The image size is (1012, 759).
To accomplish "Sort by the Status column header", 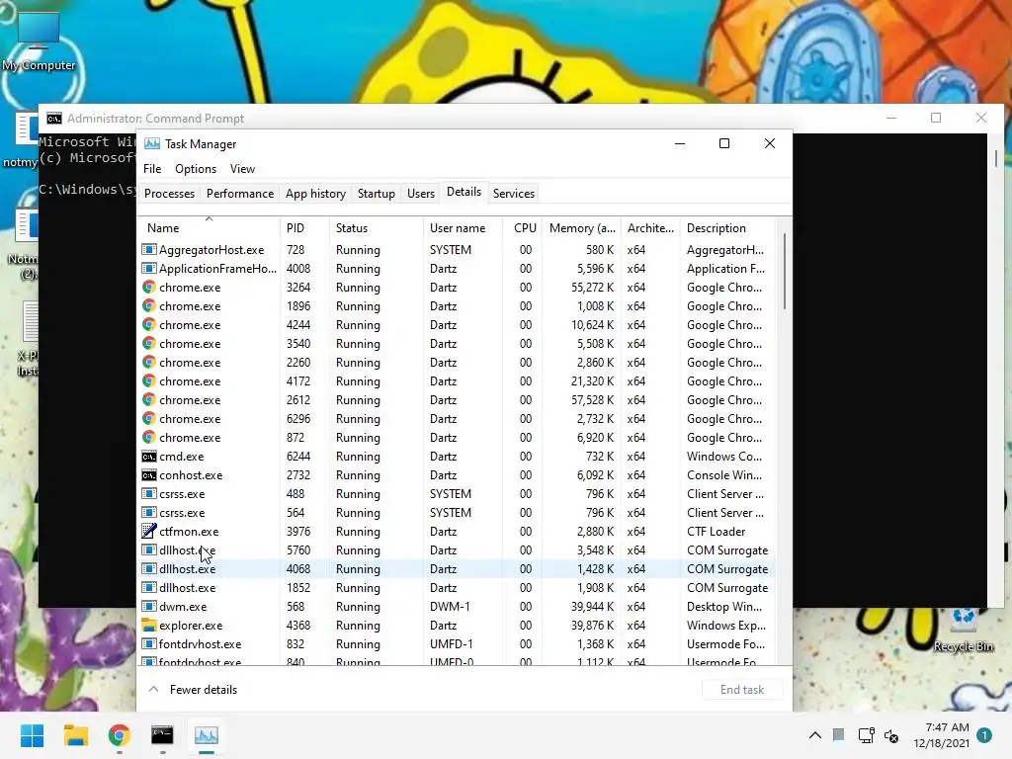I will coord(377,228).
